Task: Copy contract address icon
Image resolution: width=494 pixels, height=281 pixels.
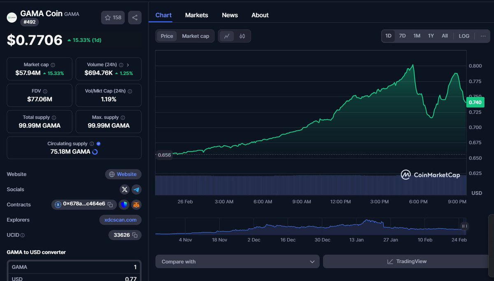Action: coord(110,204)
